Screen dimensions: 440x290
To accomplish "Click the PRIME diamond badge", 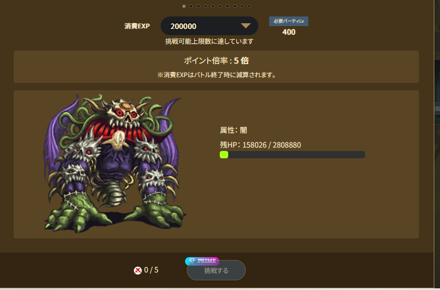I will pos(202,261).
